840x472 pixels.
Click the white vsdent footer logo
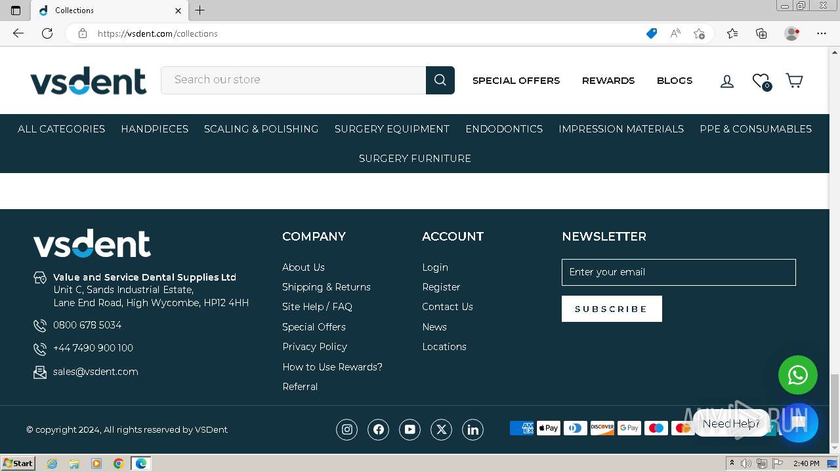[92, 243]
